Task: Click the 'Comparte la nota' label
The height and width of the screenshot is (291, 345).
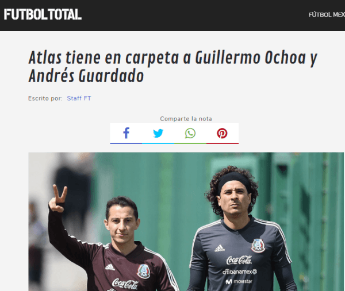Action: tap(186, 119)
